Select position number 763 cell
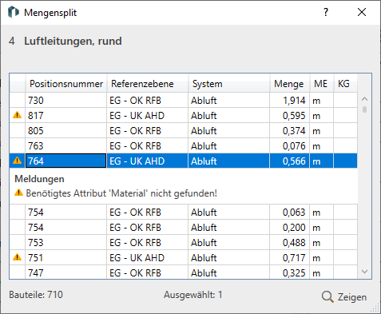 point(66,146)
